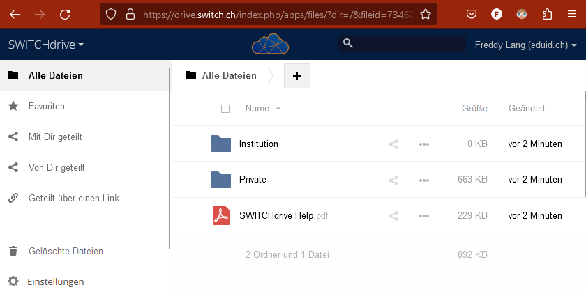Click the sidebar vertical scrollbar
The width and height of the screenshot is (586, 294).
tap(170, 159)
